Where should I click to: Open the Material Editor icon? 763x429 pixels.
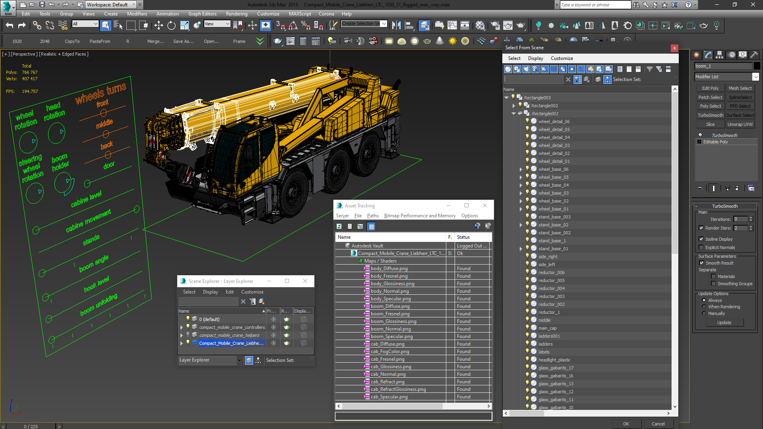pyautogui.click(x=480, y=26)
